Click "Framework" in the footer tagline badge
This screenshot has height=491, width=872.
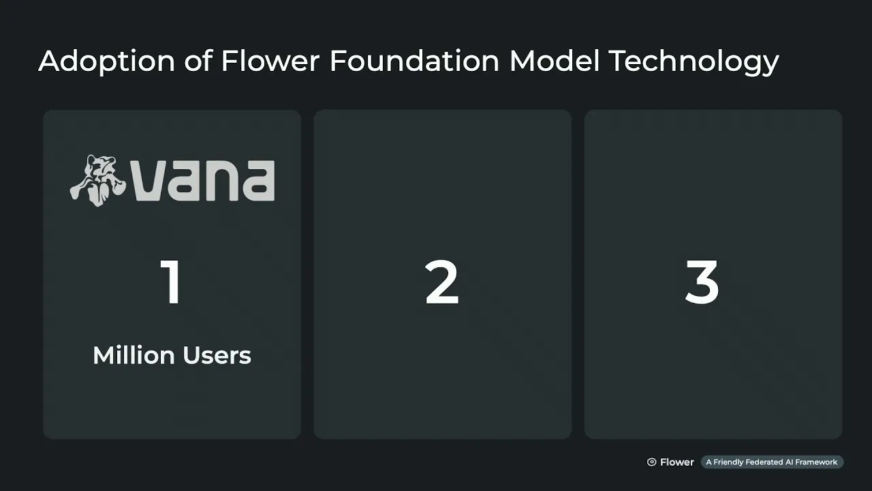820,462
